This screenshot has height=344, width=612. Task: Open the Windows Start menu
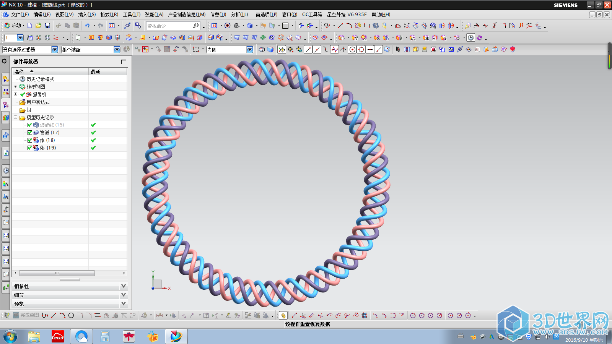point(10,337)
